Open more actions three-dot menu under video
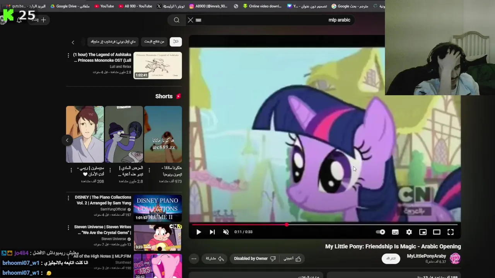The height and width of the screenshot is (278, 495). [x=194, y=259]
